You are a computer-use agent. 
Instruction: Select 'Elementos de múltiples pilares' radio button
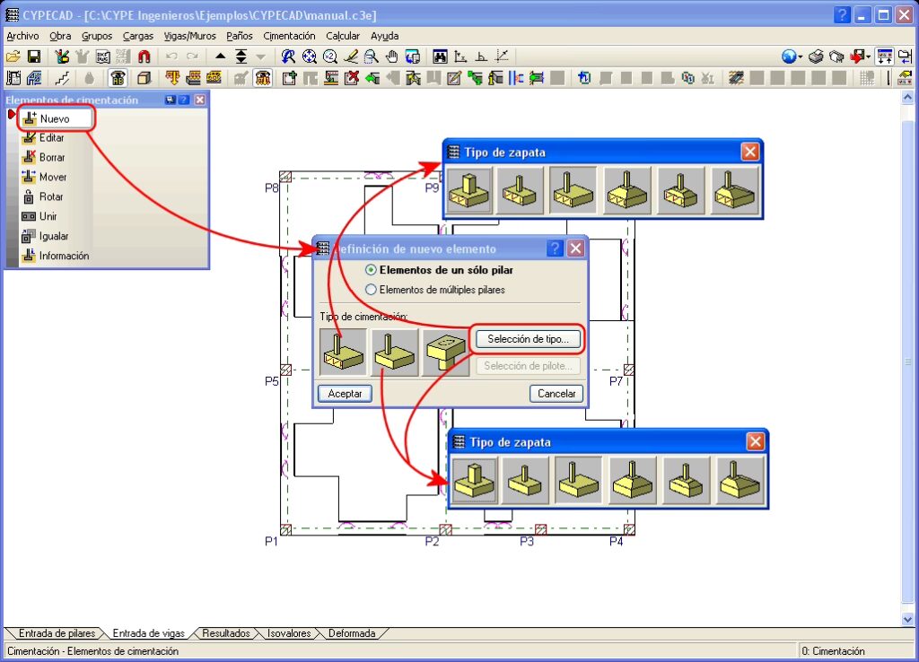coord(372,290)
